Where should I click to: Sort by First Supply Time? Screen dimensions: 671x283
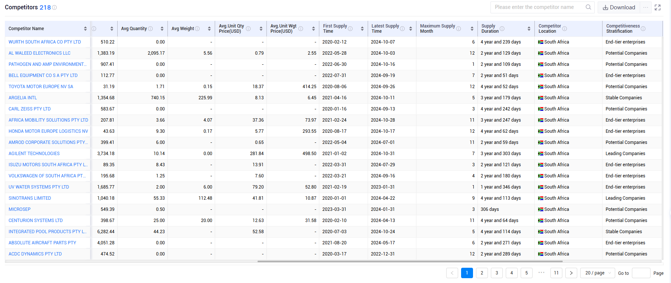click(x=362, y=29)
